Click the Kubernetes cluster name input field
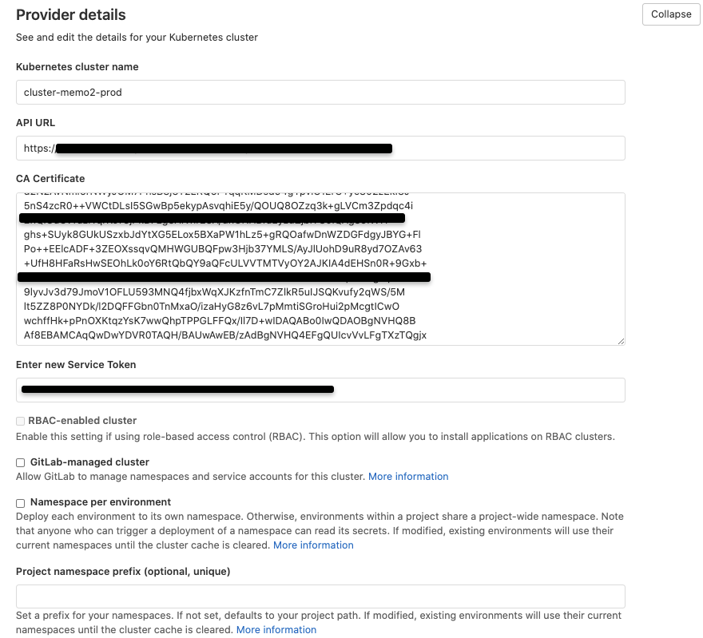703x638 pixels. pos(320,93)
